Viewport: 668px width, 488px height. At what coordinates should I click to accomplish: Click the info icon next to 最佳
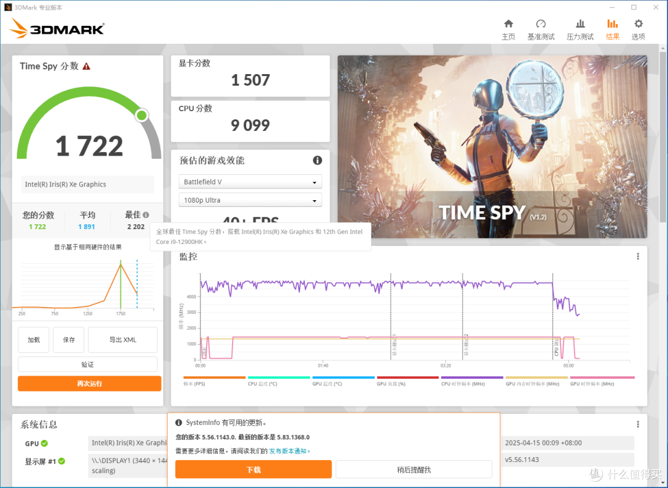[x=146, y=215]
